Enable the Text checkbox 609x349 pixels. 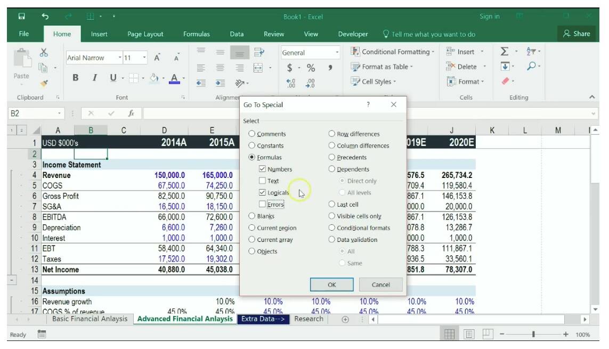(x=262, y=181)
